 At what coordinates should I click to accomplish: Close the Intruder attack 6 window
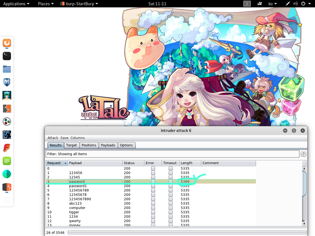click(x=303, y=131)
